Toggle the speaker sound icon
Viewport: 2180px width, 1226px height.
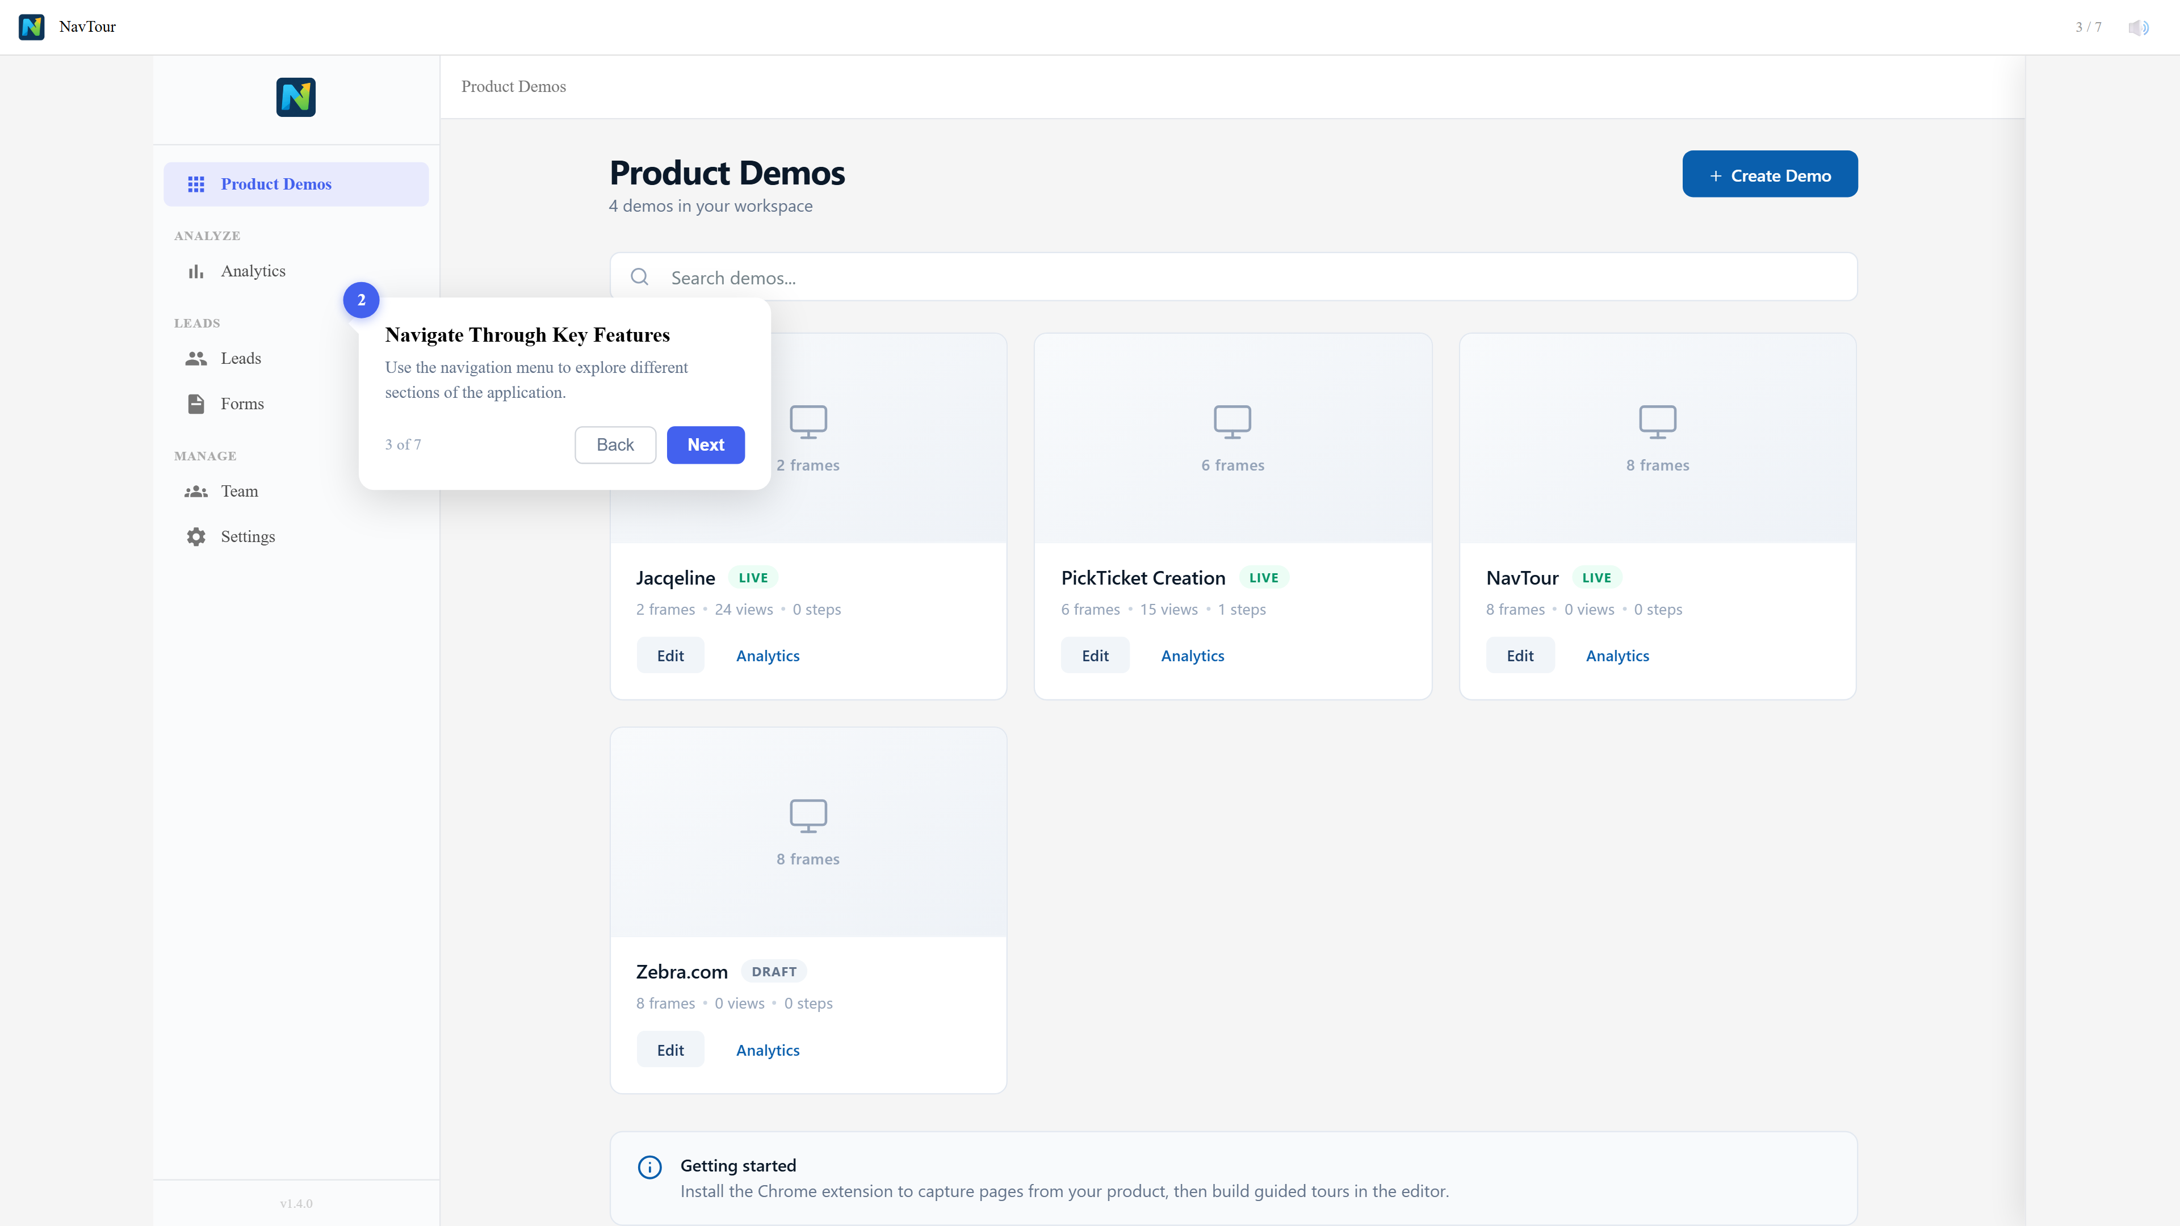2137,27
